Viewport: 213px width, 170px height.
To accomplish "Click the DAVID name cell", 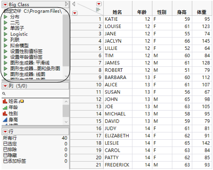I will coord(118,121).
